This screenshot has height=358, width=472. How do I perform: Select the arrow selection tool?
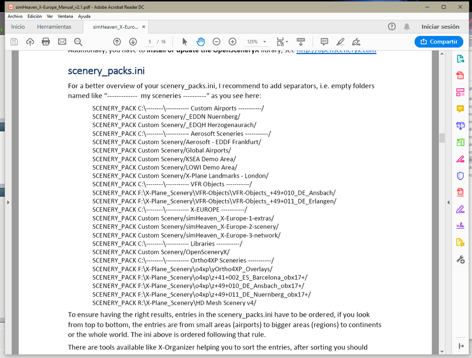tap(185, 42)
